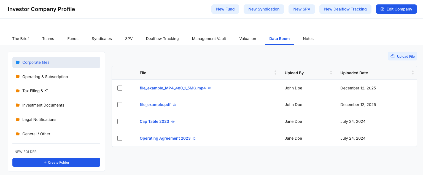The width and height of the screenshot is (423, 175).
Task: Click eye icon beside Operating Agreement 2023
Action: [x=195, y=139]
